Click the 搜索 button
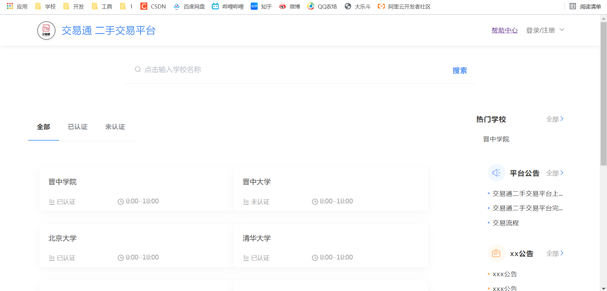The width and height of the screenshot is (607, 291). (x=460, y=71)
